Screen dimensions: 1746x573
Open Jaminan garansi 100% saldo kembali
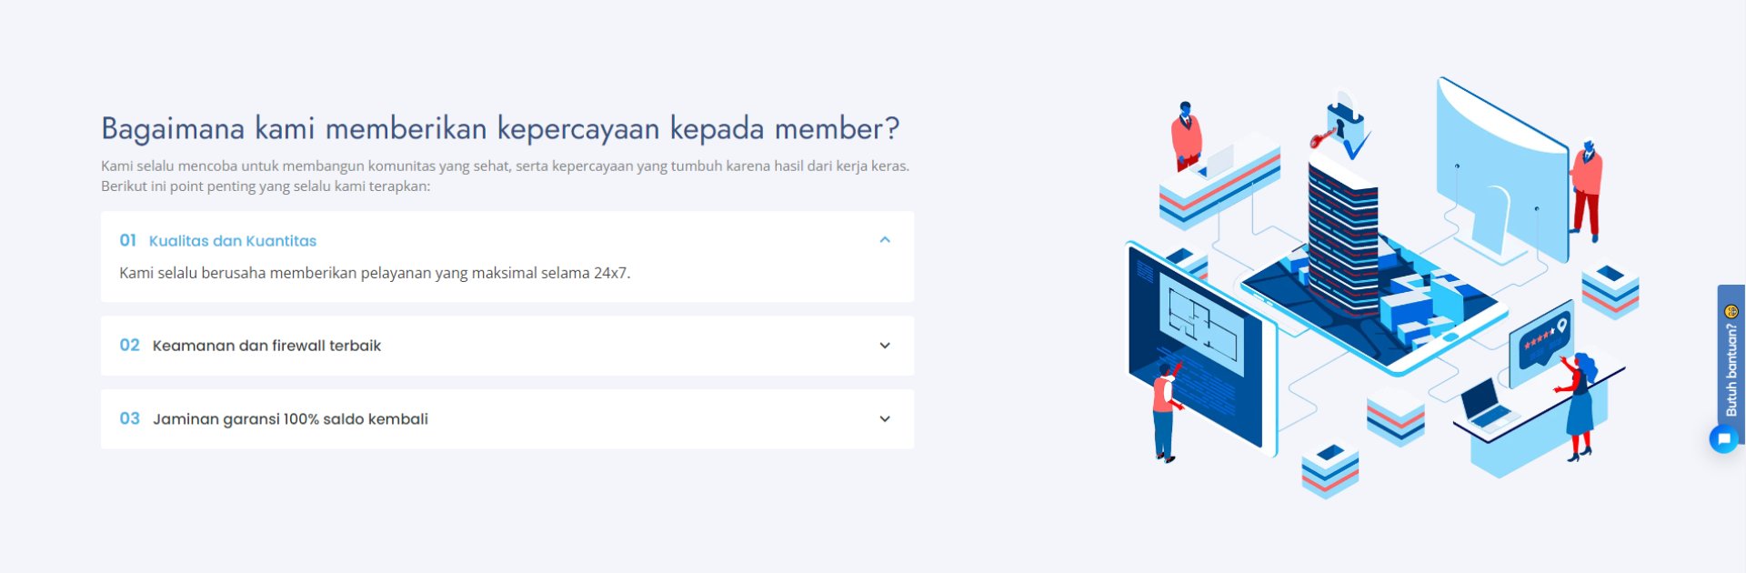point(507,419)
